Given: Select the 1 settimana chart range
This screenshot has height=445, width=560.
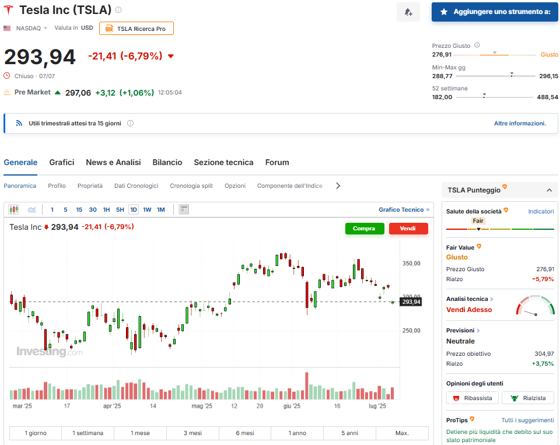Looking at the screenshot, I should pos(88,433).
